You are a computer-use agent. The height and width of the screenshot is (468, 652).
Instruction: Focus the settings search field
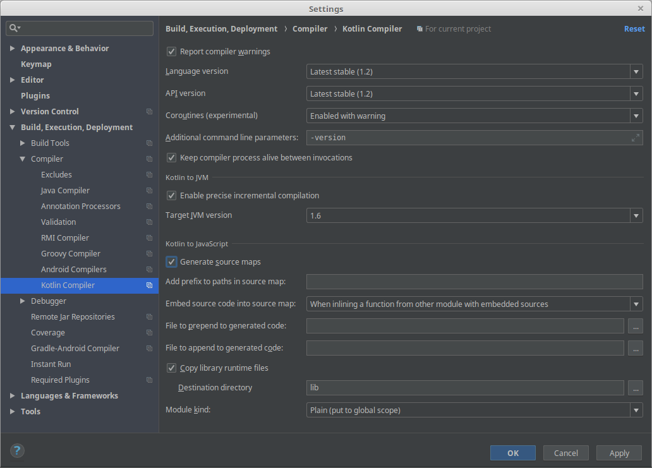pos(80,28)
